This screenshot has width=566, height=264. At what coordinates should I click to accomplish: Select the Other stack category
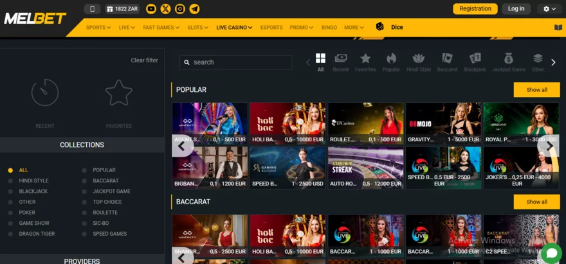point(538,62)
